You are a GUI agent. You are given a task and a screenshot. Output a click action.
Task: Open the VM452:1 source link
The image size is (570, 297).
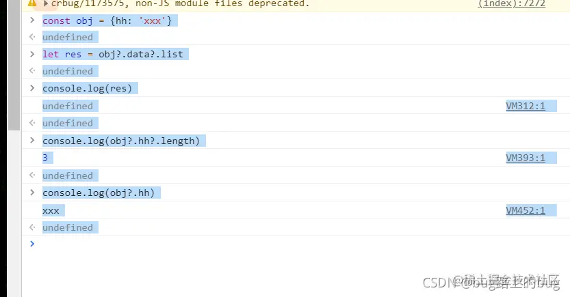526,210
